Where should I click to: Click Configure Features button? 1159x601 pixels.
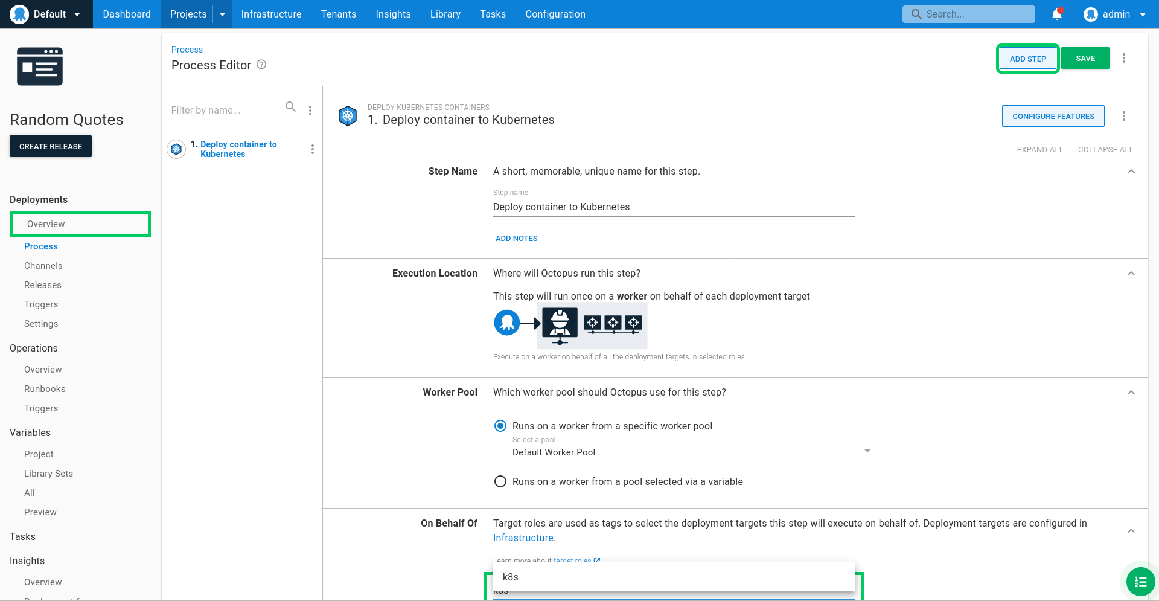coord(1053,116)
